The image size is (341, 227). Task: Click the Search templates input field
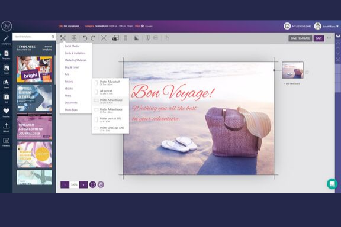32,37
